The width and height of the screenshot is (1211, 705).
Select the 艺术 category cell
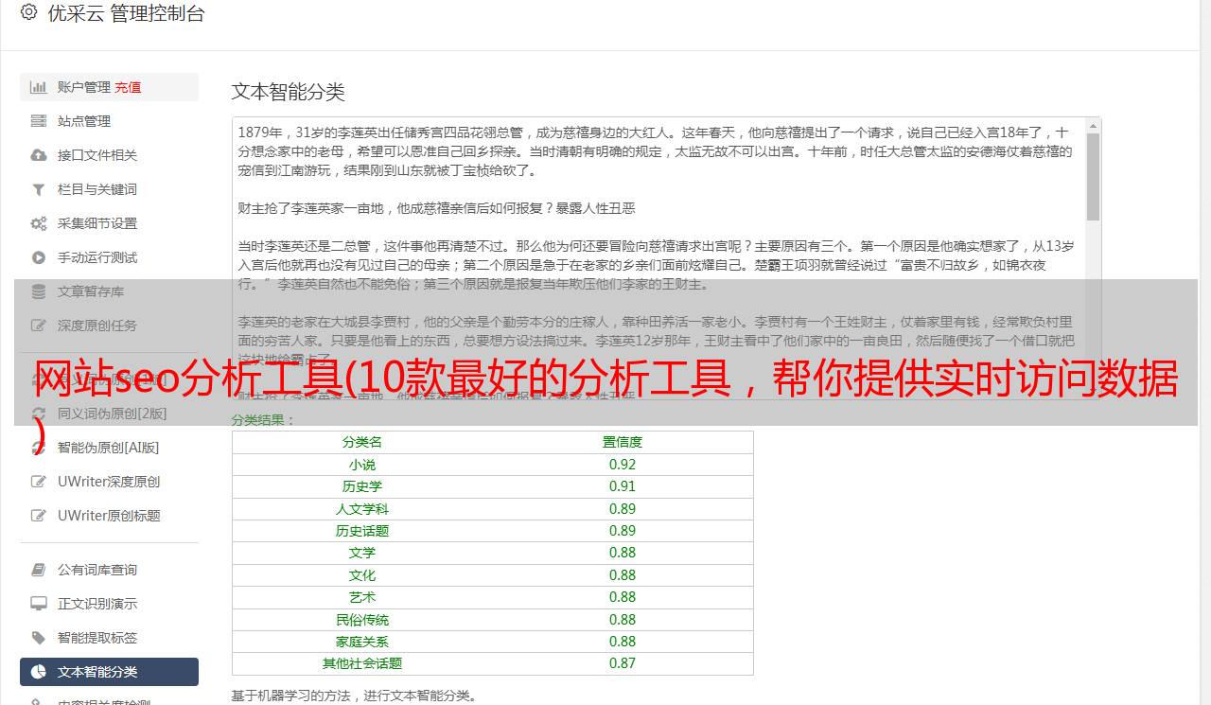(362, 597)
